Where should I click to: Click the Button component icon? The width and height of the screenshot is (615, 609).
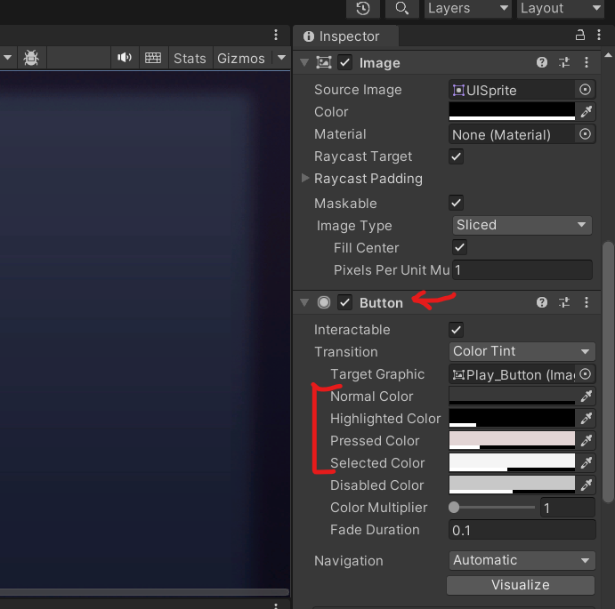(x=324, y=302)
